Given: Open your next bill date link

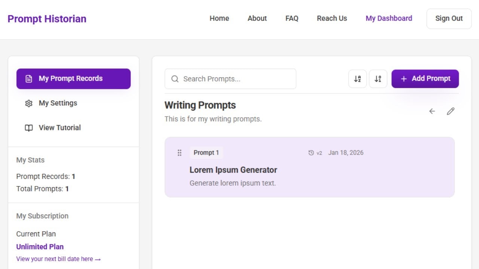Looking at the screenshot, I should [x=58, y=259].
